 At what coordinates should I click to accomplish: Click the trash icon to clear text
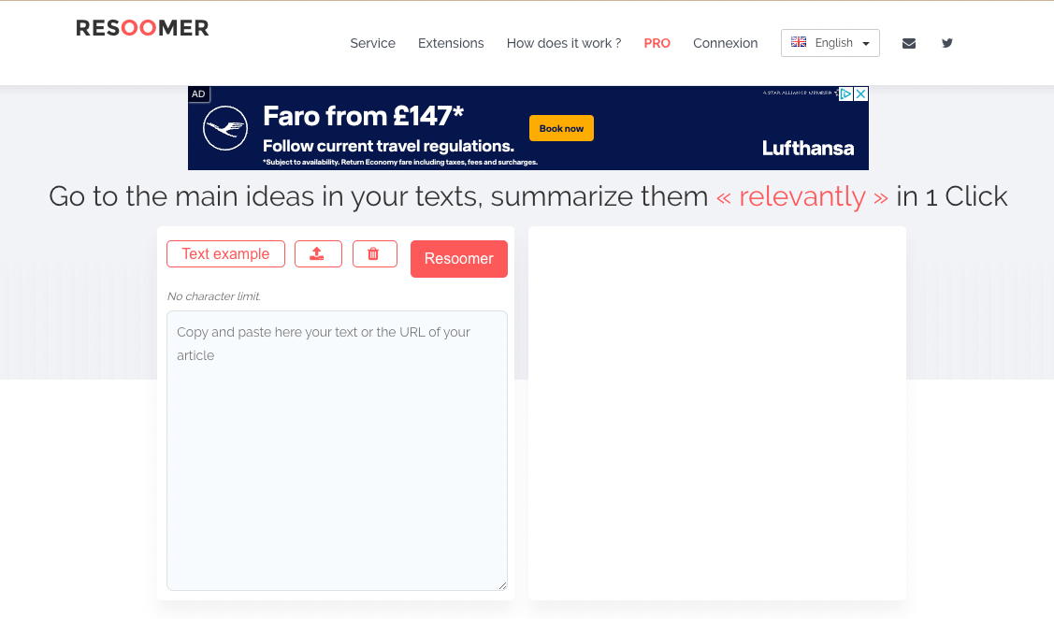pos(374,253)
